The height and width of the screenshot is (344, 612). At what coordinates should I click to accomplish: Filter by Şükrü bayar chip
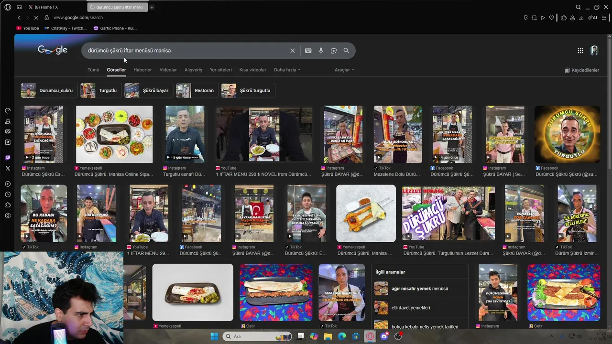pos(149,90)
